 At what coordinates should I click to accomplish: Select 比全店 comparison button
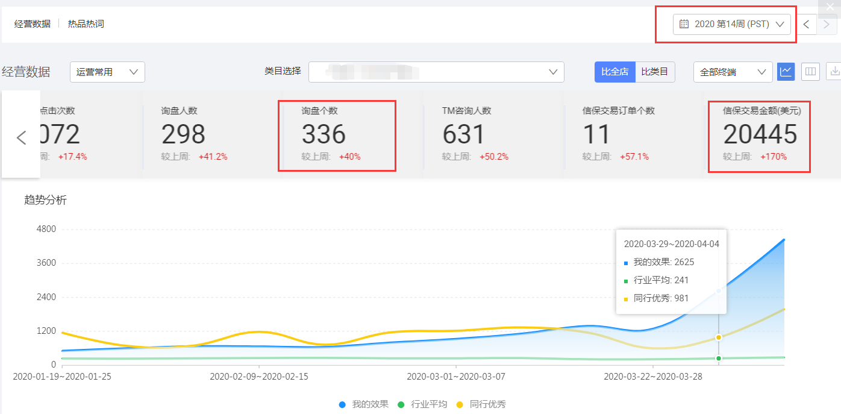(614, 72)
